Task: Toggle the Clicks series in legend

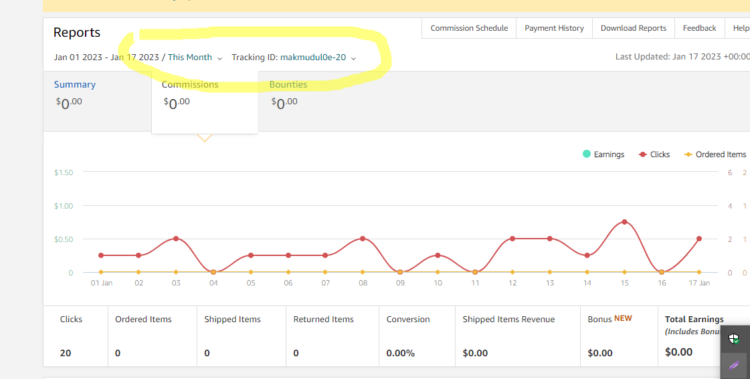Action: point(654,154)
